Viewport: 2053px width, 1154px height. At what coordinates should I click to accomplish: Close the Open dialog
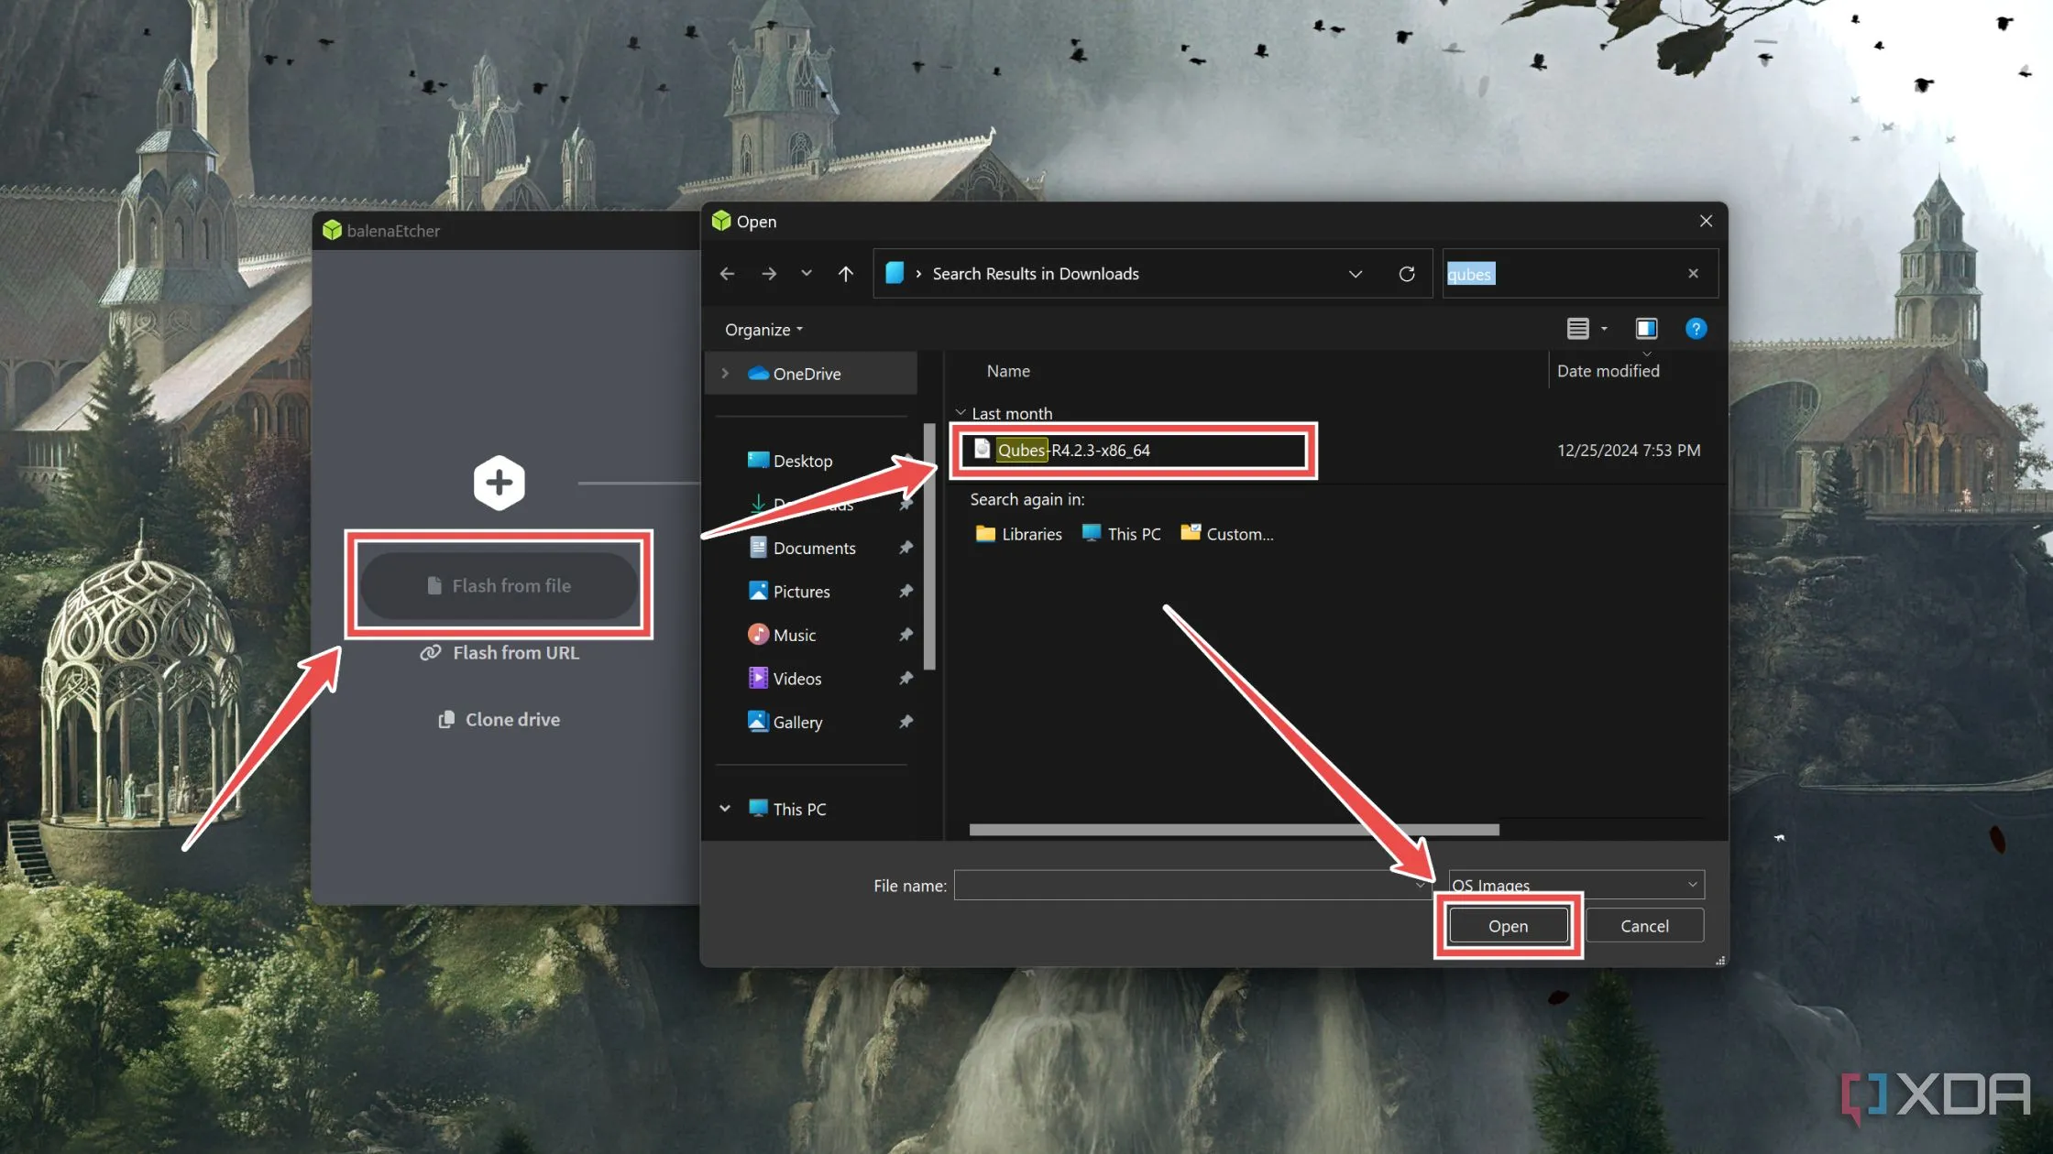[x=1706, y=221]
